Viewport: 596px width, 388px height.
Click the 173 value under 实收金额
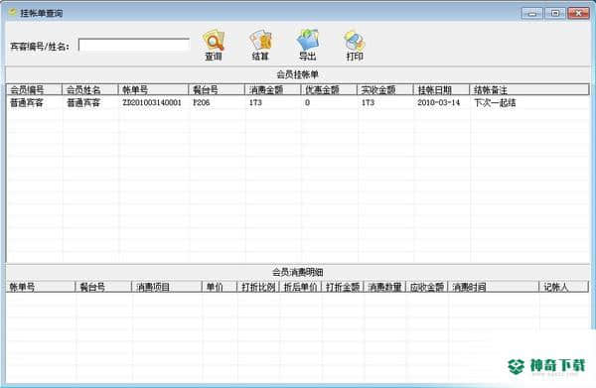point(368,102)
